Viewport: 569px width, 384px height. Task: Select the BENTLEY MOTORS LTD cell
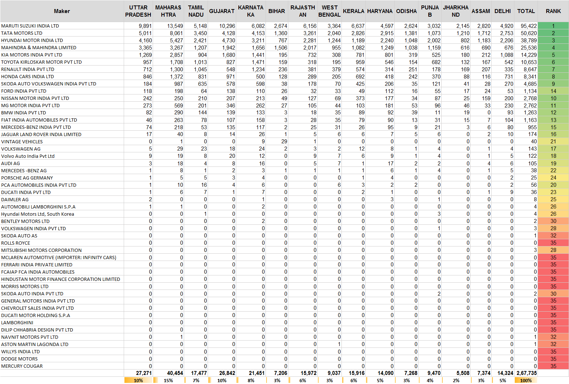click(62, 221)
